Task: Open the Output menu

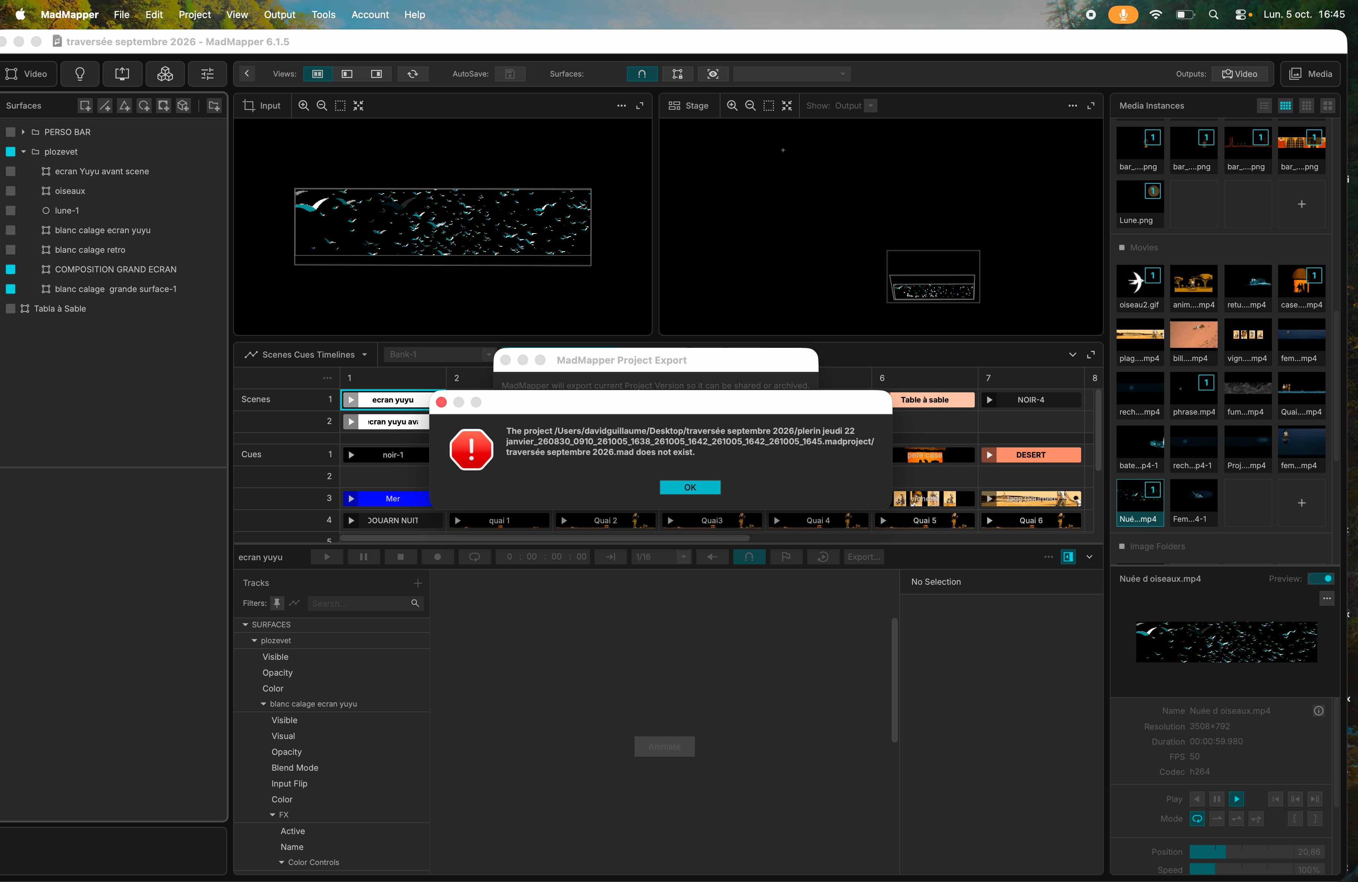Action: (279, 15)
